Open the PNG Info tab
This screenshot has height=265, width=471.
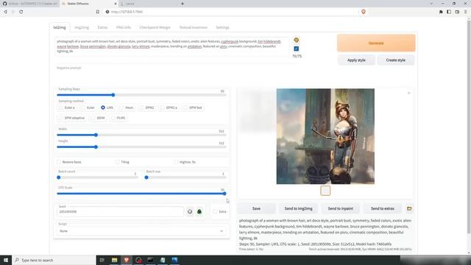pyautogui.click(x=124, y=27)
